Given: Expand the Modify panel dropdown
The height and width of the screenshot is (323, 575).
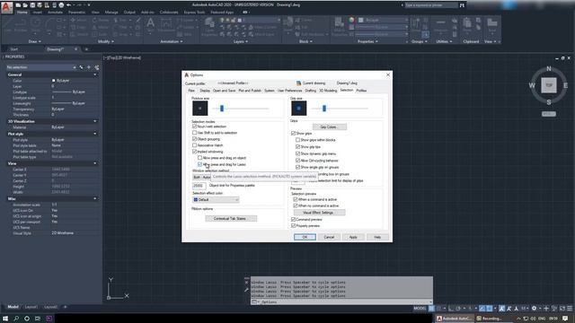Looking at the screenshot, I should tap(106, 42).
